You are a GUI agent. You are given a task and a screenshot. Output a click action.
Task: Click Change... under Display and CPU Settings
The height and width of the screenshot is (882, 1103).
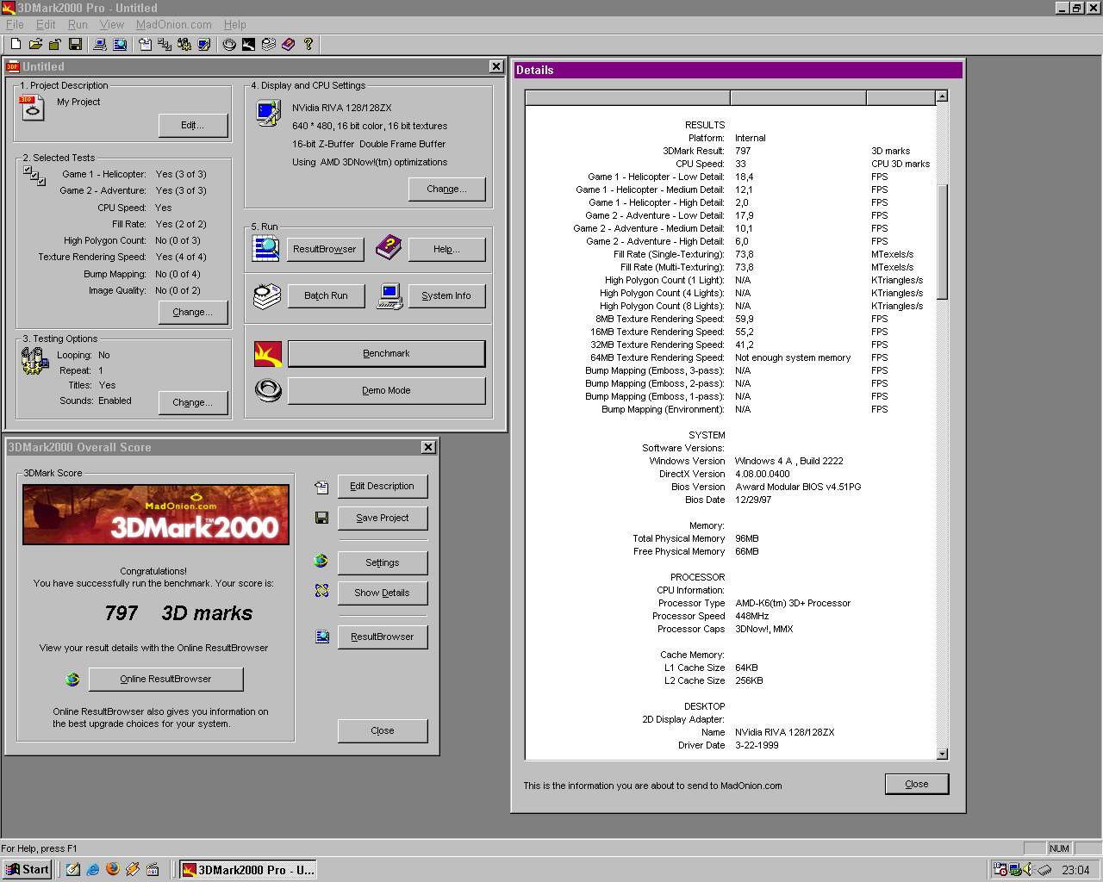(446, 189)
